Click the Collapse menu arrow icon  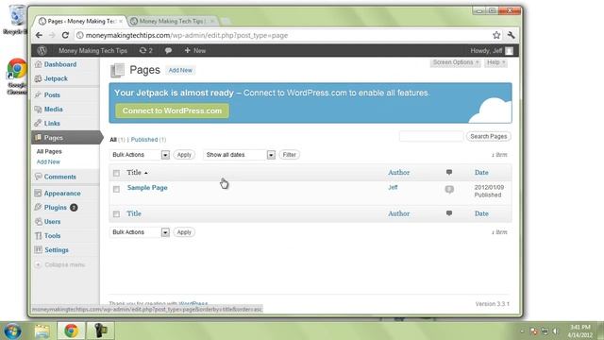(38, 264)
